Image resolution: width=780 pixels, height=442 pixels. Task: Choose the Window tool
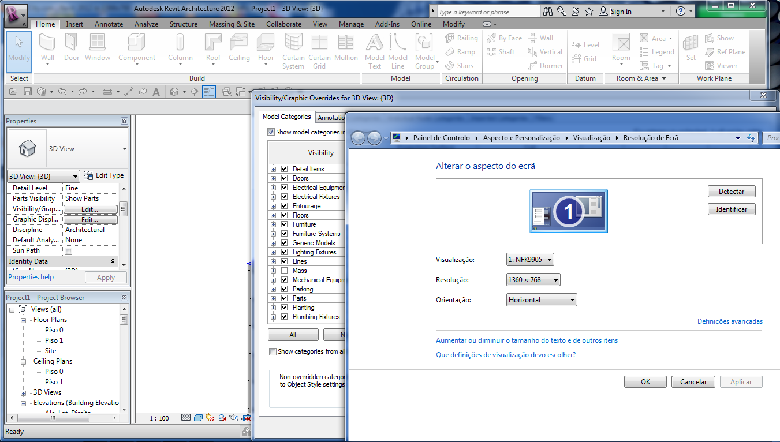pos(98,48)
